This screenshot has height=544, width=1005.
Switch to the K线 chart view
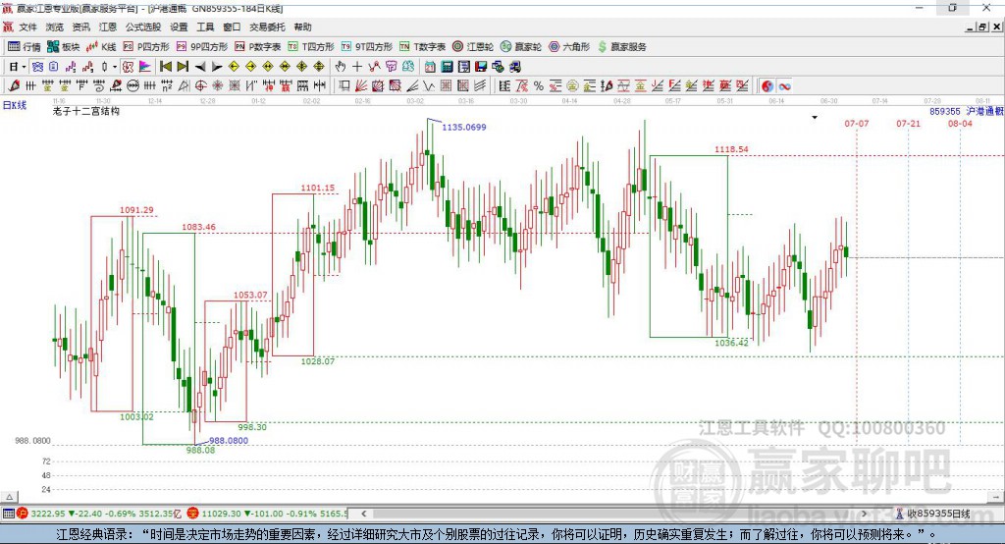point(101,47)
